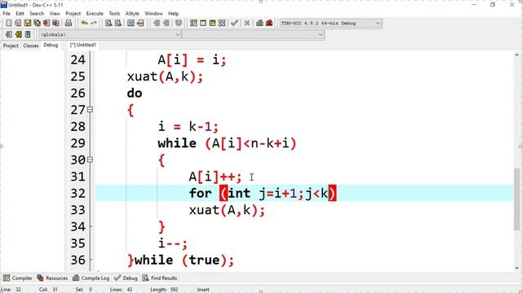Image resolution: width=522 pixels, height=293 pixels.
Task: Open the Find Results bottom tab
Action: [x=160, y=278]
